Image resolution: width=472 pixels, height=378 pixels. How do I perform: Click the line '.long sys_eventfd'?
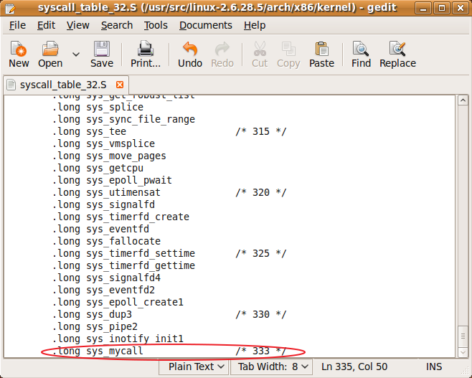click(100, 229)
